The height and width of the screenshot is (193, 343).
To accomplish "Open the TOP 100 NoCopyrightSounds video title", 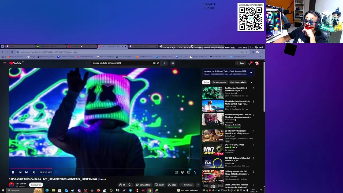I will point(237,159).
